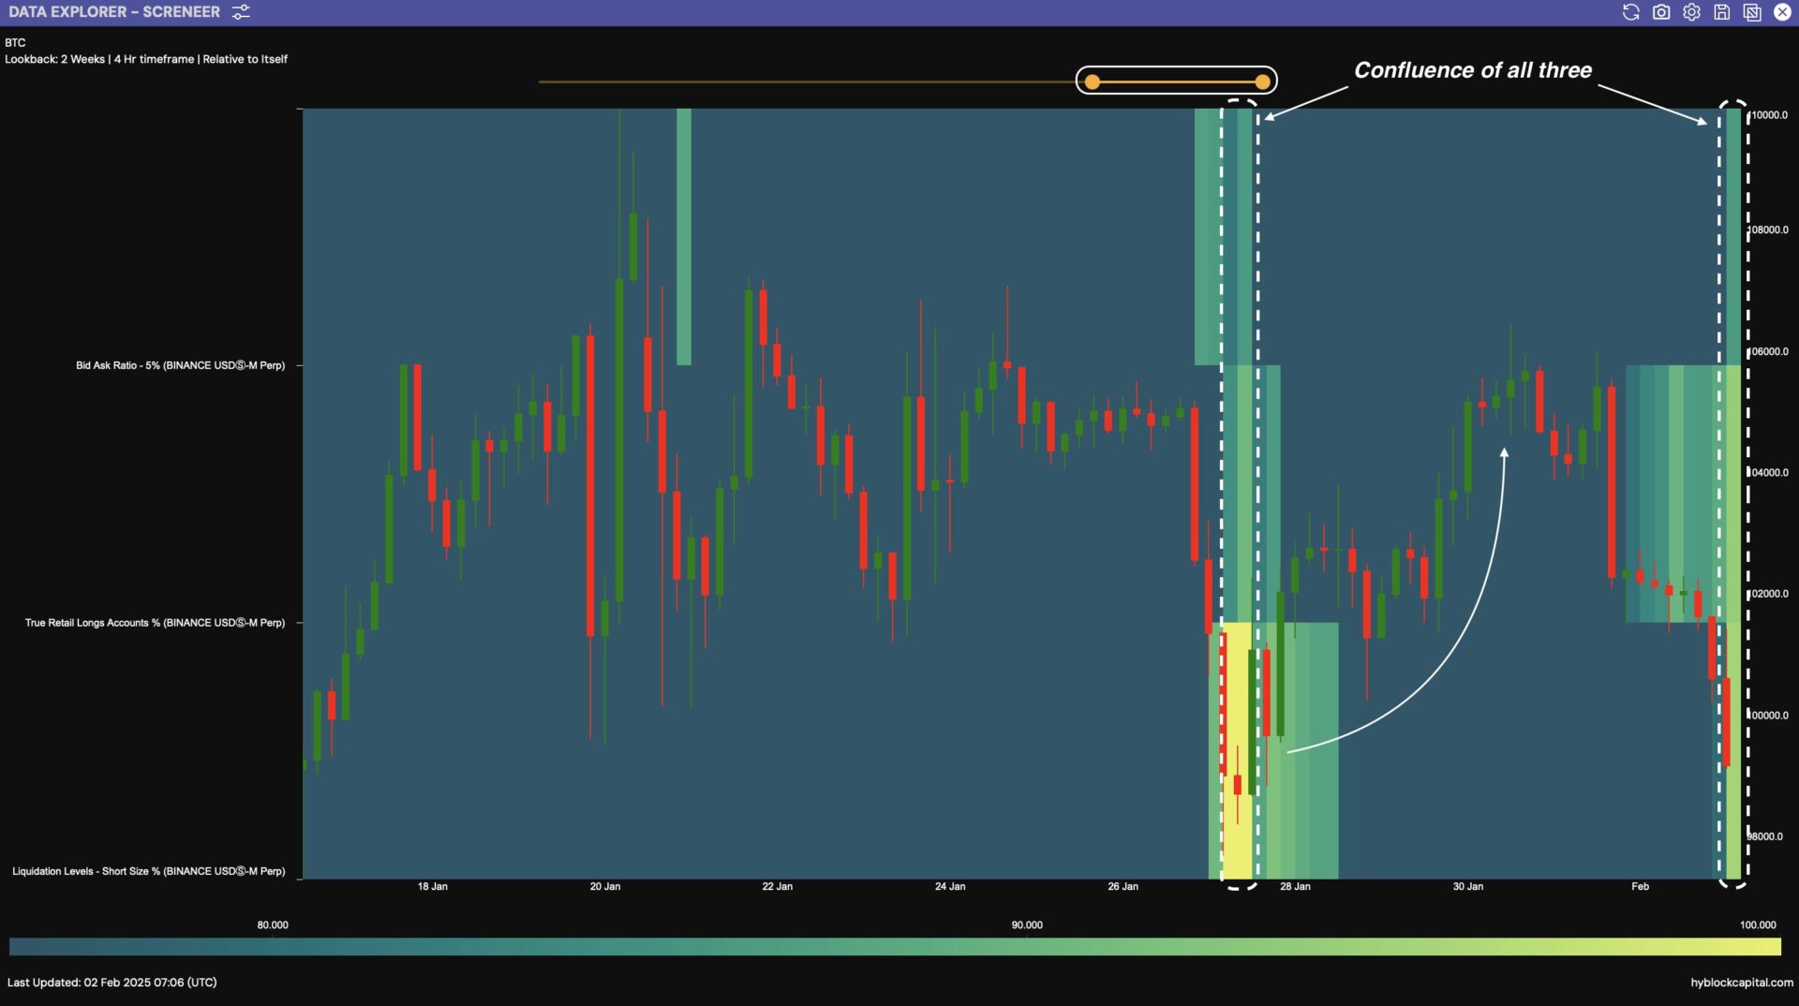This screenshot has width=1799, height=1006.
Task: Select the True Retail Longs Accounts % label
Action: coord(155,623)
